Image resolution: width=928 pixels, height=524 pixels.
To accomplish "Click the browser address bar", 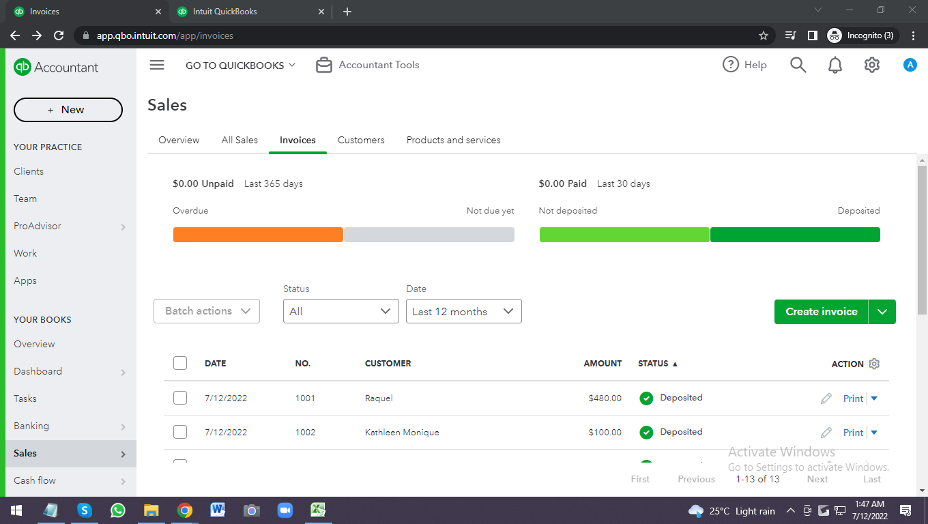I will [423, 35].
